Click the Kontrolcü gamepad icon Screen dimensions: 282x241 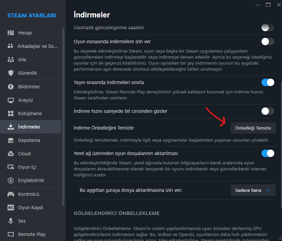11,194
